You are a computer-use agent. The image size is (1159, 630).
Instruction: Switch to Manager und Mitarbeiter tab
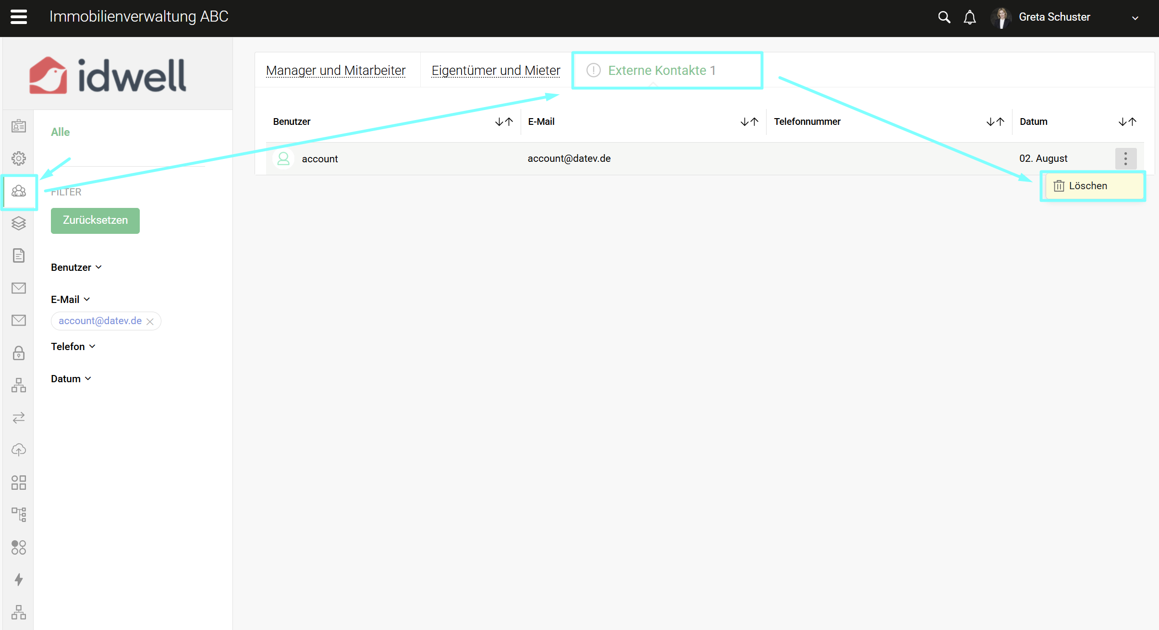[x=335, y=71]
